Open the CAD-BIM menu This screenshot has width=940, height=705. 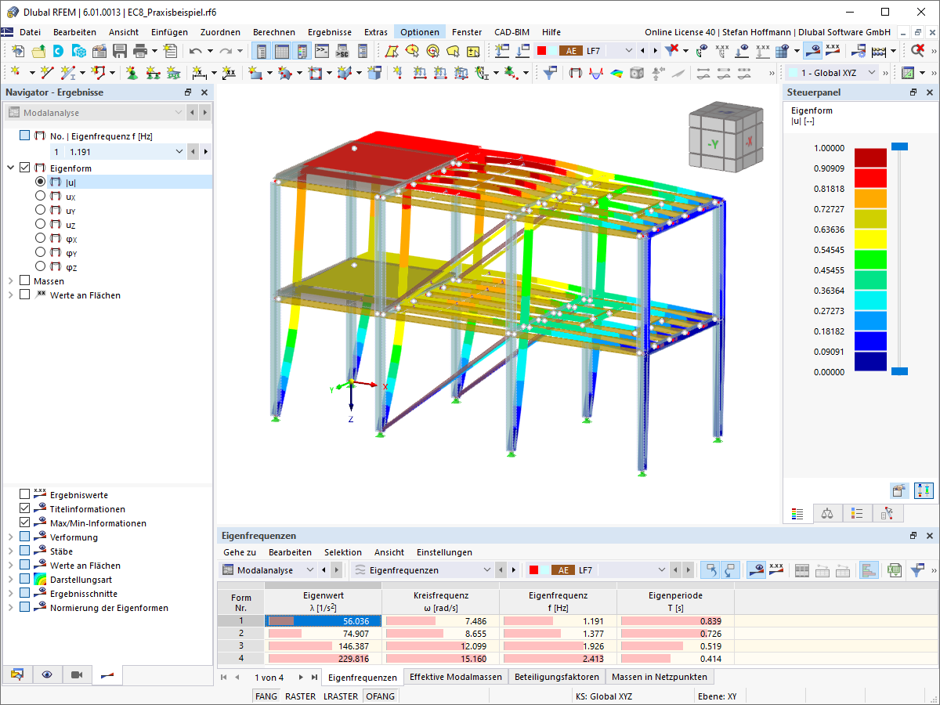pos(512,32)
